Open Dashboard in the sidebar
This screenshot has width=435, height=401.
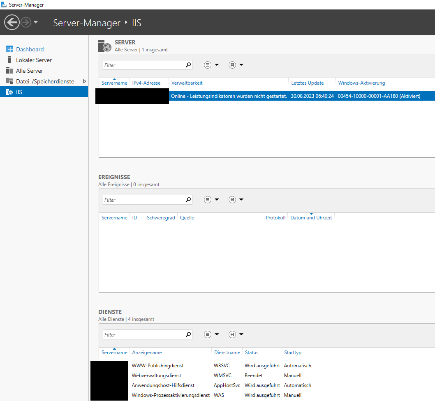(30, 49)
